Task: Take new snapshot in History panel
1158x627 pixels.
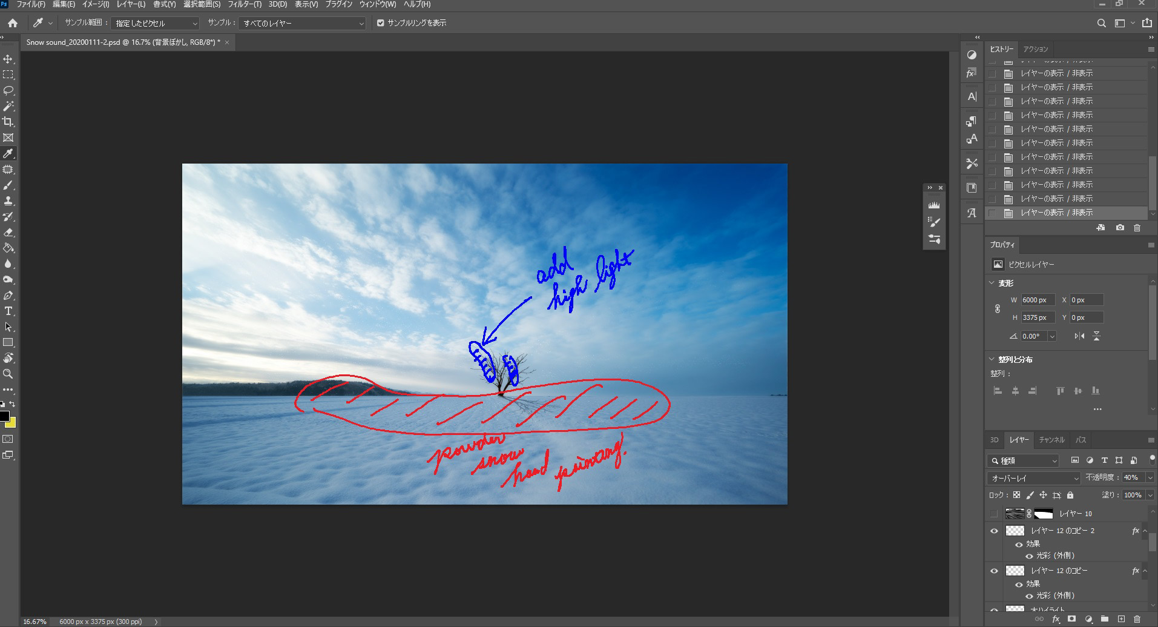Action: 1120,228
